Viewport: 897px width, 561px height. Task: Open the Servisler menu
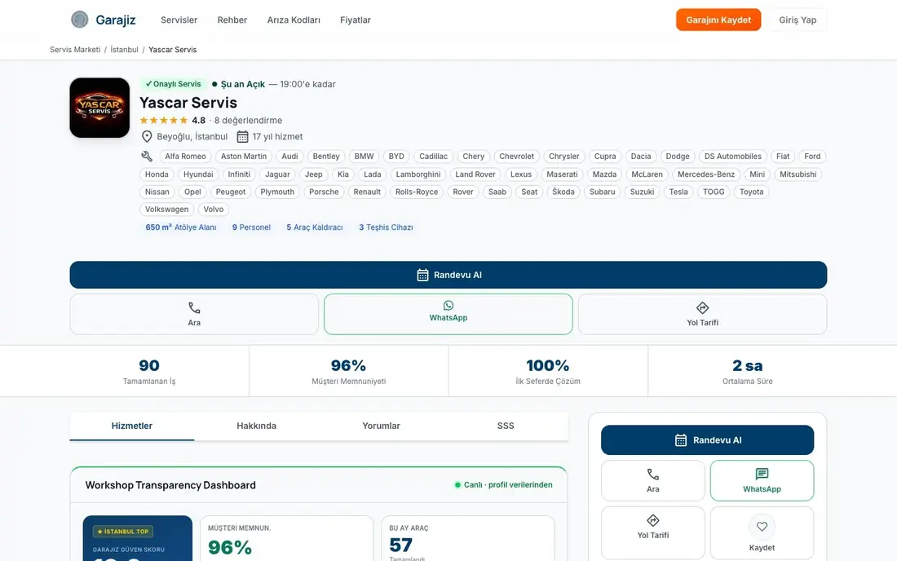179,20
